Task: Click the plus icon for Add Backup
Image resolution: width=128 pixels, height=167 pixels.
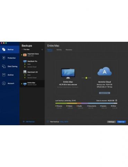Action: (x=24, y=121)
